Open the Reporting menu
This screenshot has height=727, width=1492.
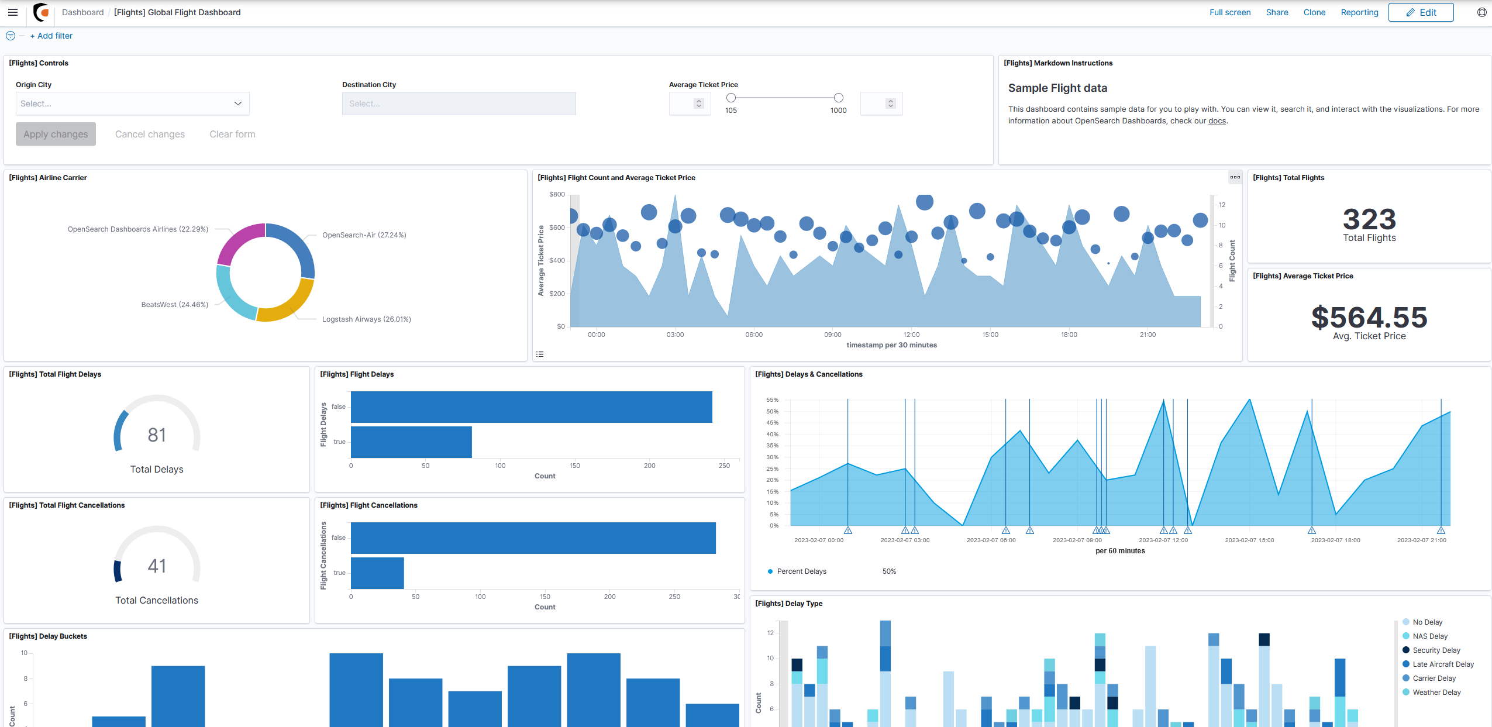point(1359,12)
